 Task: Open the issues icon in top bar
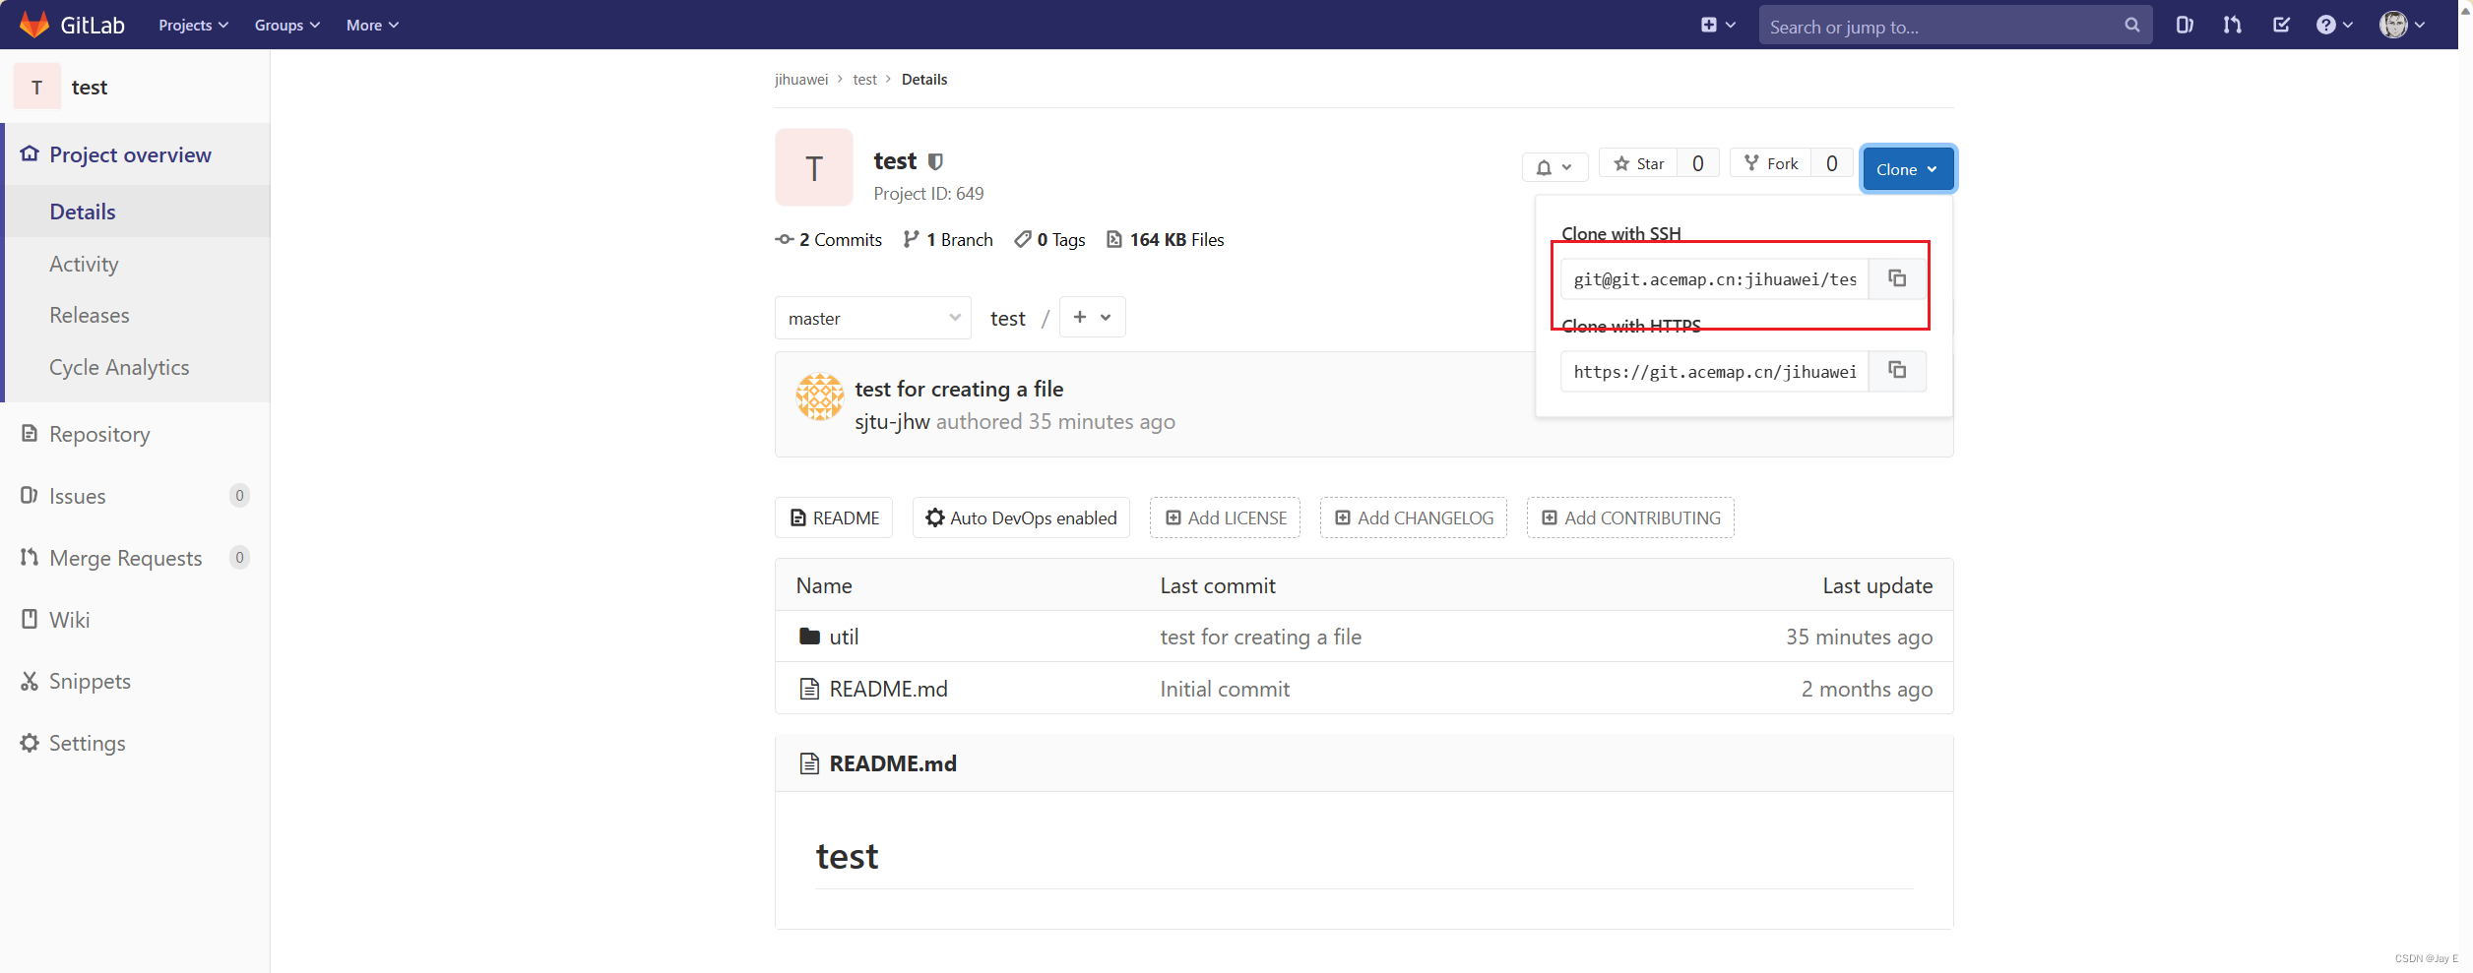2185,25
